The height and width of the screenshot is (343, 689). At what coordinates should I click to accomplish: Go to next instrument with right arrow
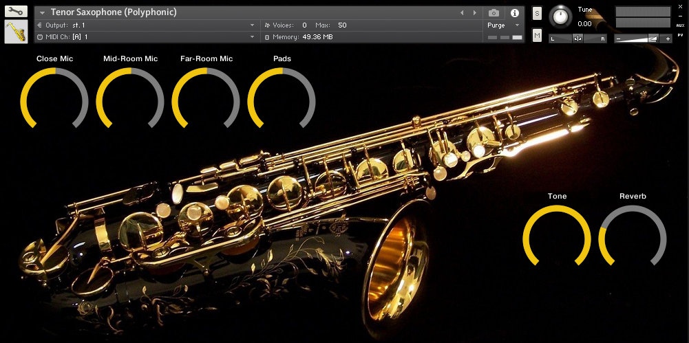[474, 12]
